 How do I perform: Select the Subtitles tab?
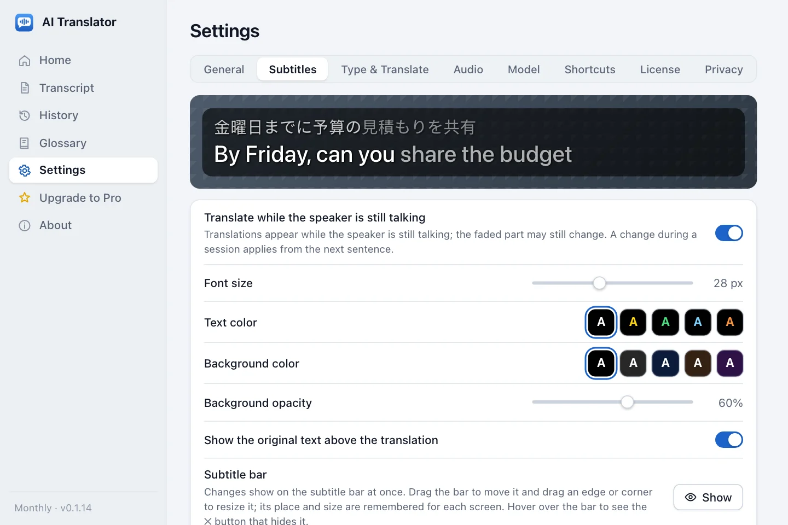[293, 69]
